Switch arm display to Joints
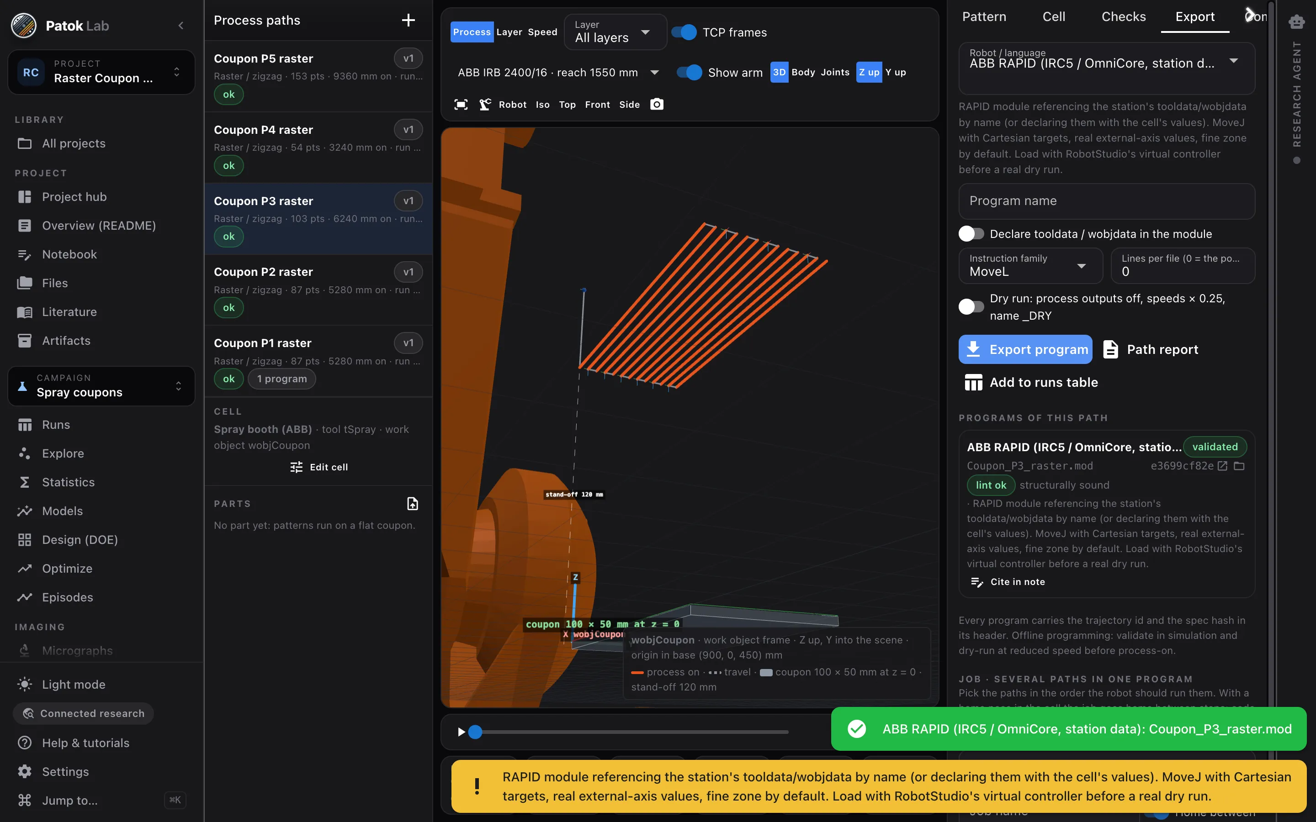1316x822 pixels. [x=835, y=72]
